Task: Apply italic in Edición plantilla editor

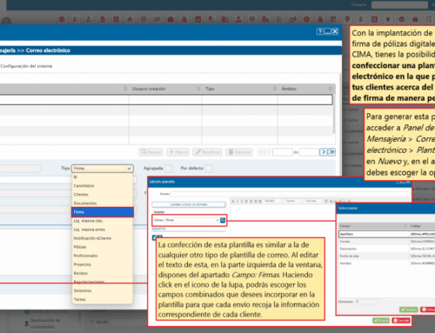Action: click(238, 201)
